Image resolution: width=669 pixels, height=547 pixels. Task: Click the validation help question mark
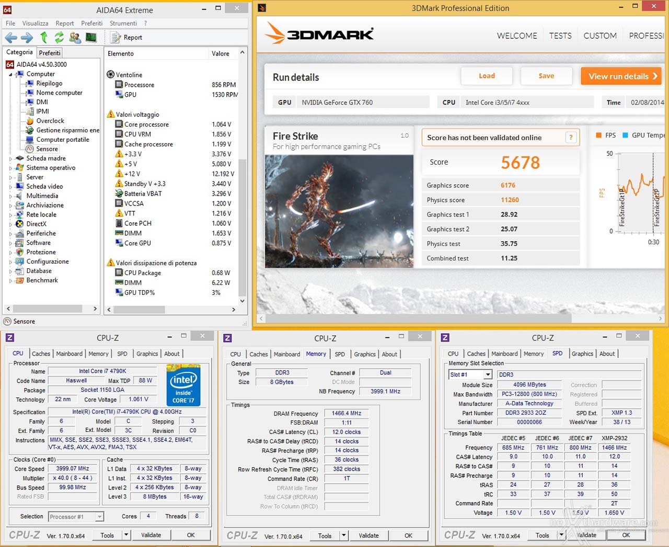571,138
